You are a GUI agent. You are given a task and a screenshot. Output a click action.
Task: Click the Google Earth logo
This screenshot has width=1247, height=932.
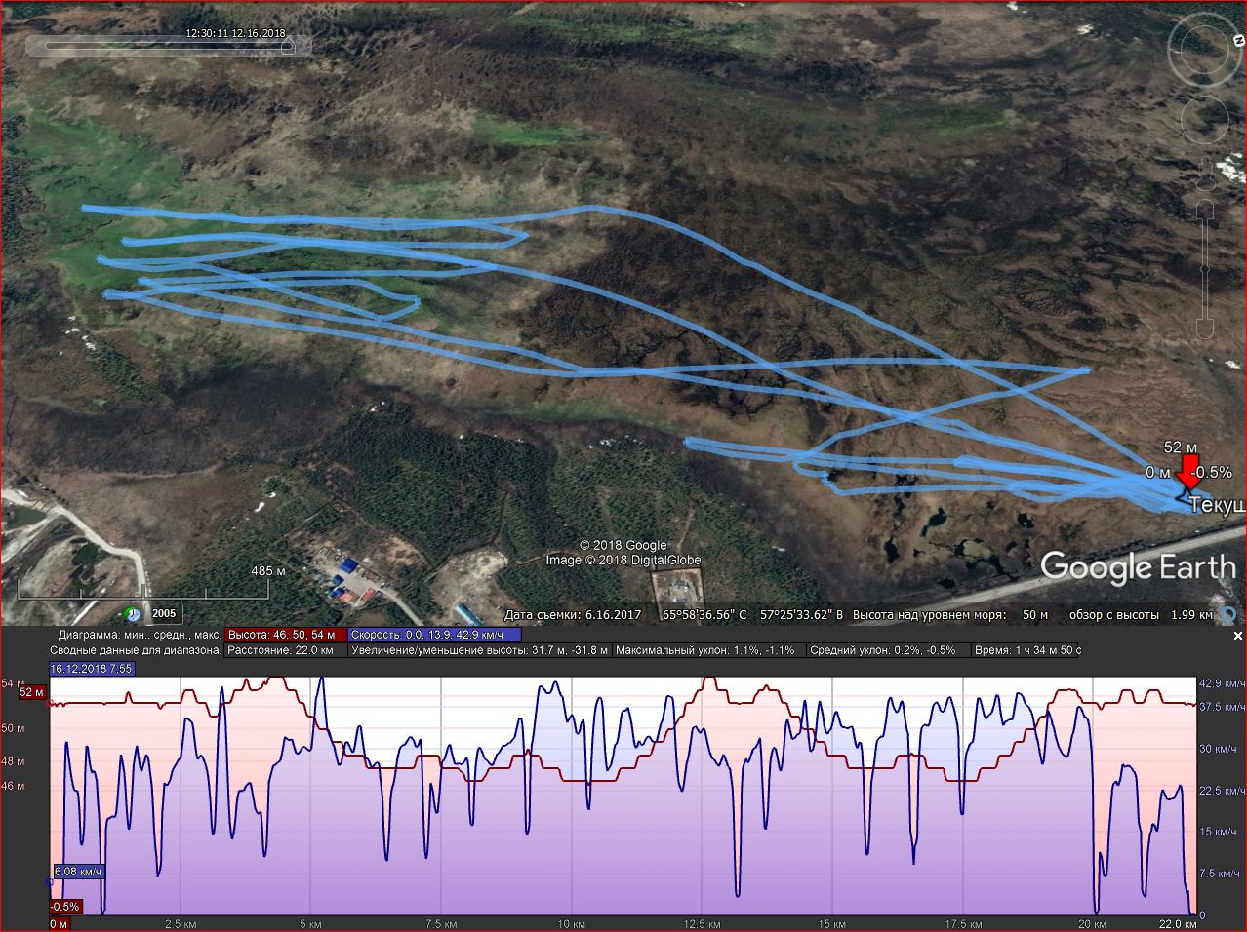(x=1137, y=566)
